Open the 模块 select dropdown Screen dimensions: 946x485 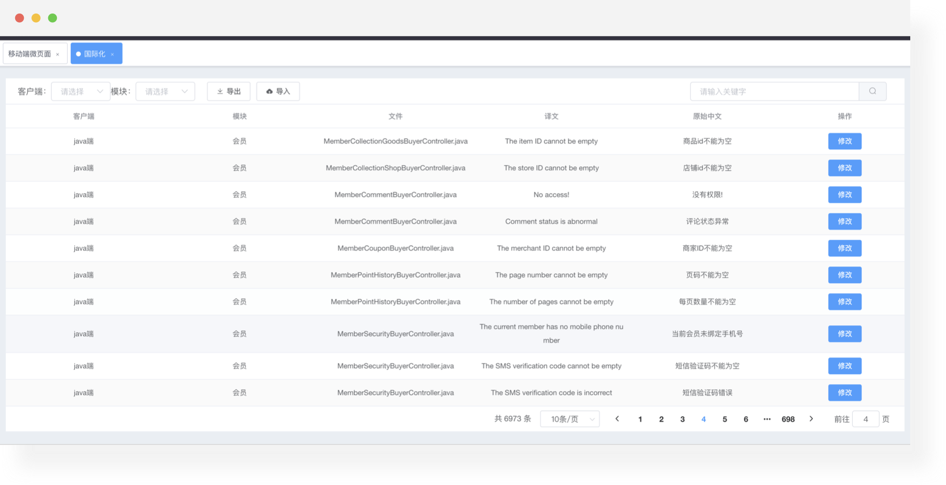tap(165, 91)
